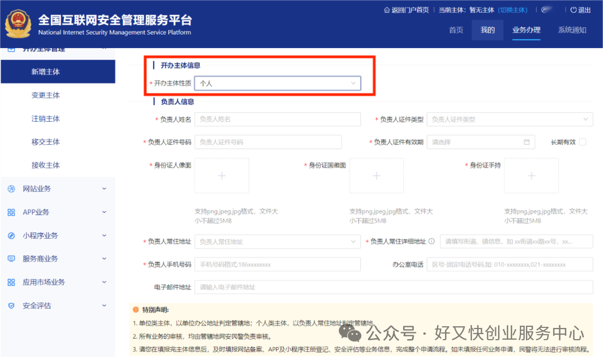This screenshot has height=357, width=603.
Task: Click the APP业务 grid icon
Action: click(x=11, y=212)
